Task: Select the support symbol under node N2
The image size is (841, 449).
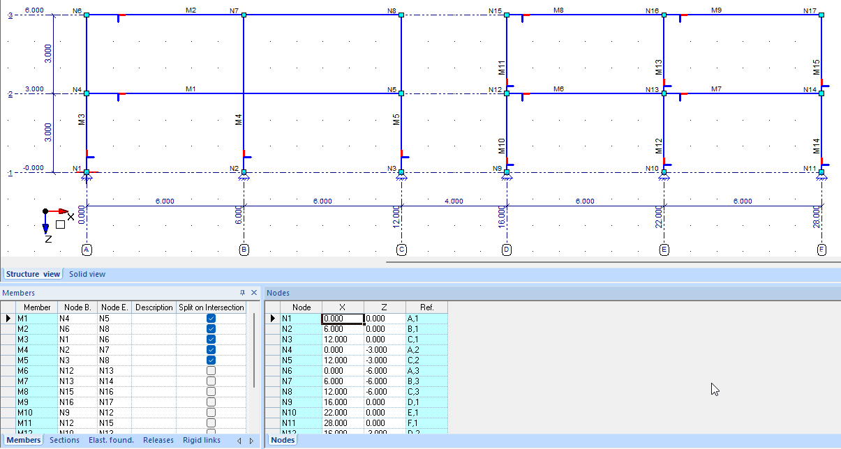Action: [244, 177]
